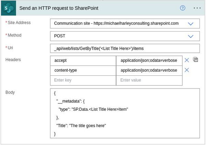Click the empty Enter key field
The height and width of the screenshot is (145, 206).
[83, 80]
